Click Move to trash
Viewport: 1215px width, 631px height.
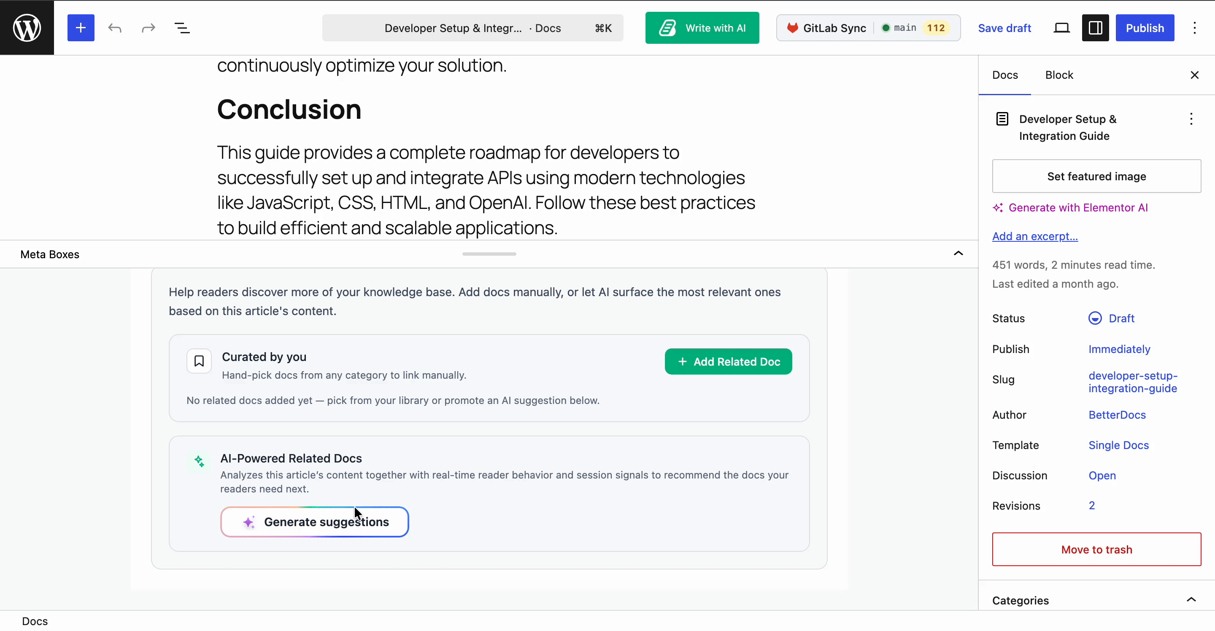[x=1096, y=549]
